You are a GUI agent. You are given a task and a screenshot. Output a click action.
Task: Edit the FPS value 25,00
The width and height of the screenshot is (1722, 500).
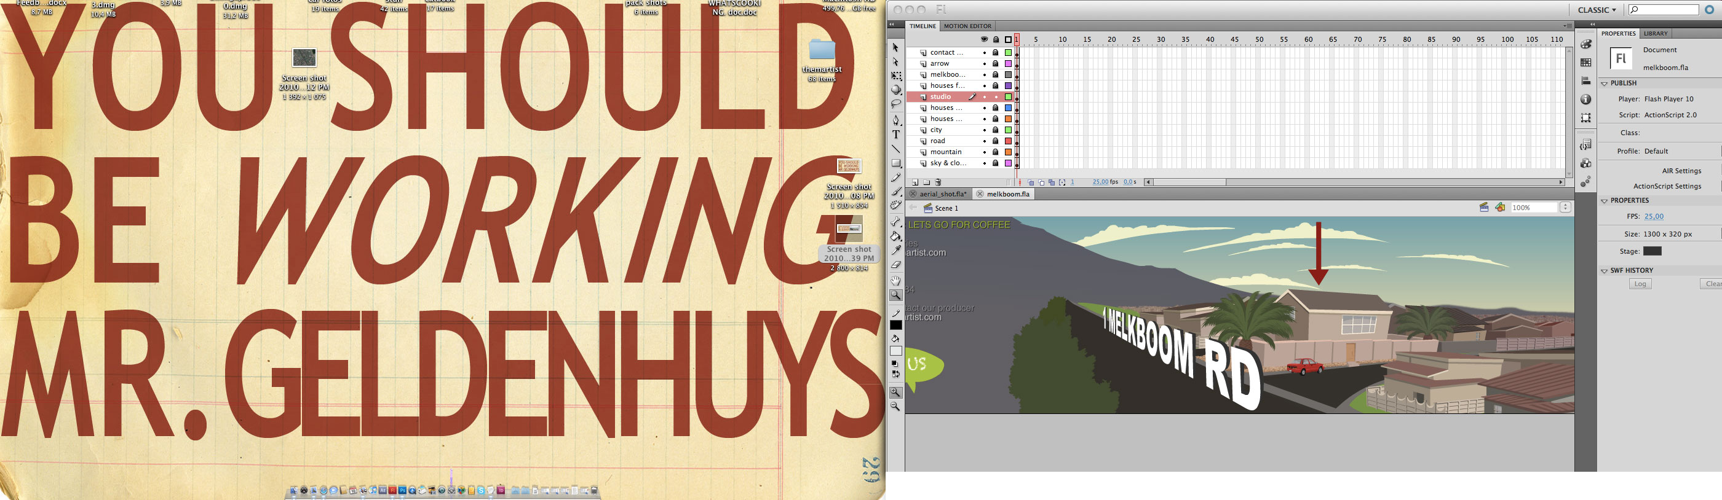(1654, 217)
